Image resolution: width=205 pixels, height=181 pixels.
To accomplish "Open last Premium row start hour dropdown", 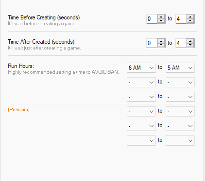I will (141, 140).
